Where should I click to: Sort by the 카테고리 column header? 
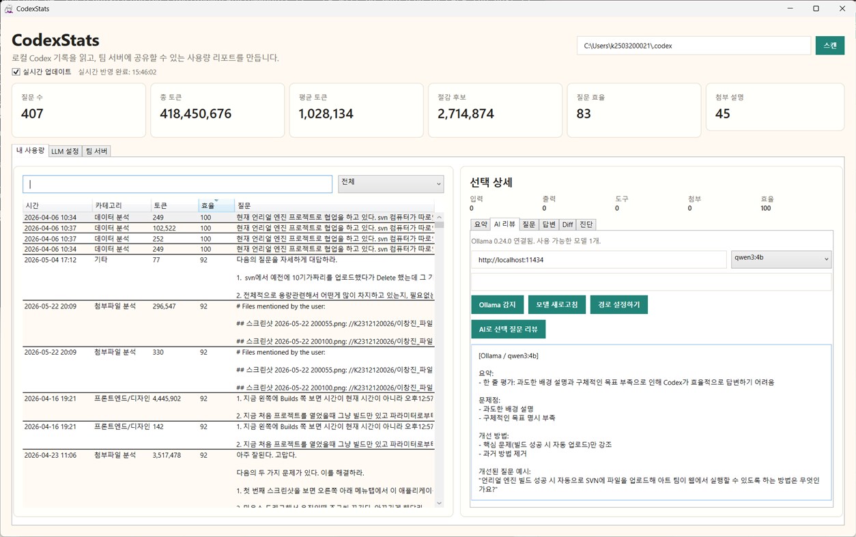[122, 205]
